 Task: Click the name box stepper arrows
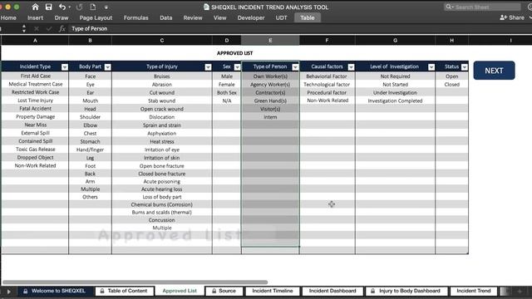pyautogui.click(x=24, y=28)
